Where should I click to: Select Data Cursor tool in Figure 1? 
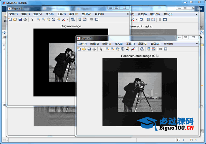pos(58,19)
